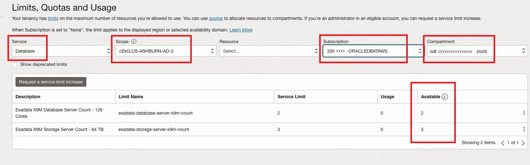Open the quotas link
This screenshot has height=165, width=530.
pyautogui.click(x=216, y=19)
